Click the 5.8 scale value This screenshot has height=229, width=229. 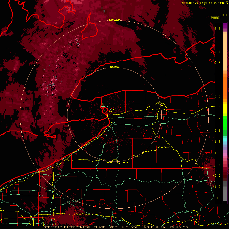pos(218,85)
